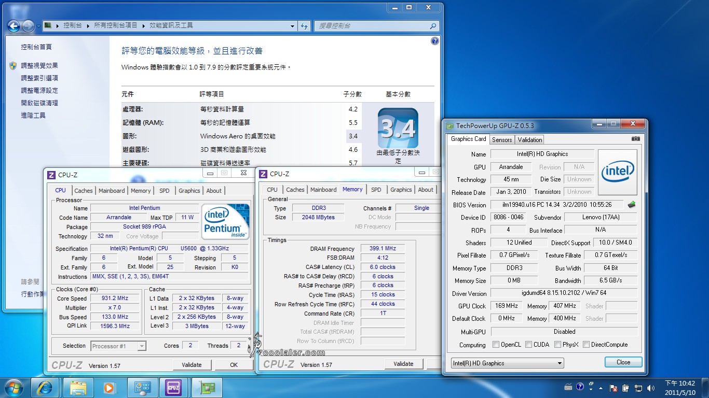Expand the address bar history dropdown arrow
Viewport: 709px width, 398px height.
point(293,25)
